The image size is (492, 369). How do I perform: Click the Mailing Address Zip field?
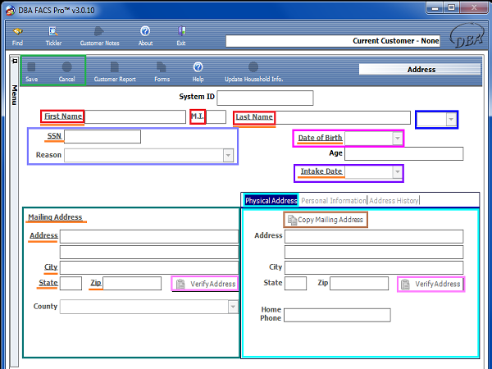coord(132,284)
